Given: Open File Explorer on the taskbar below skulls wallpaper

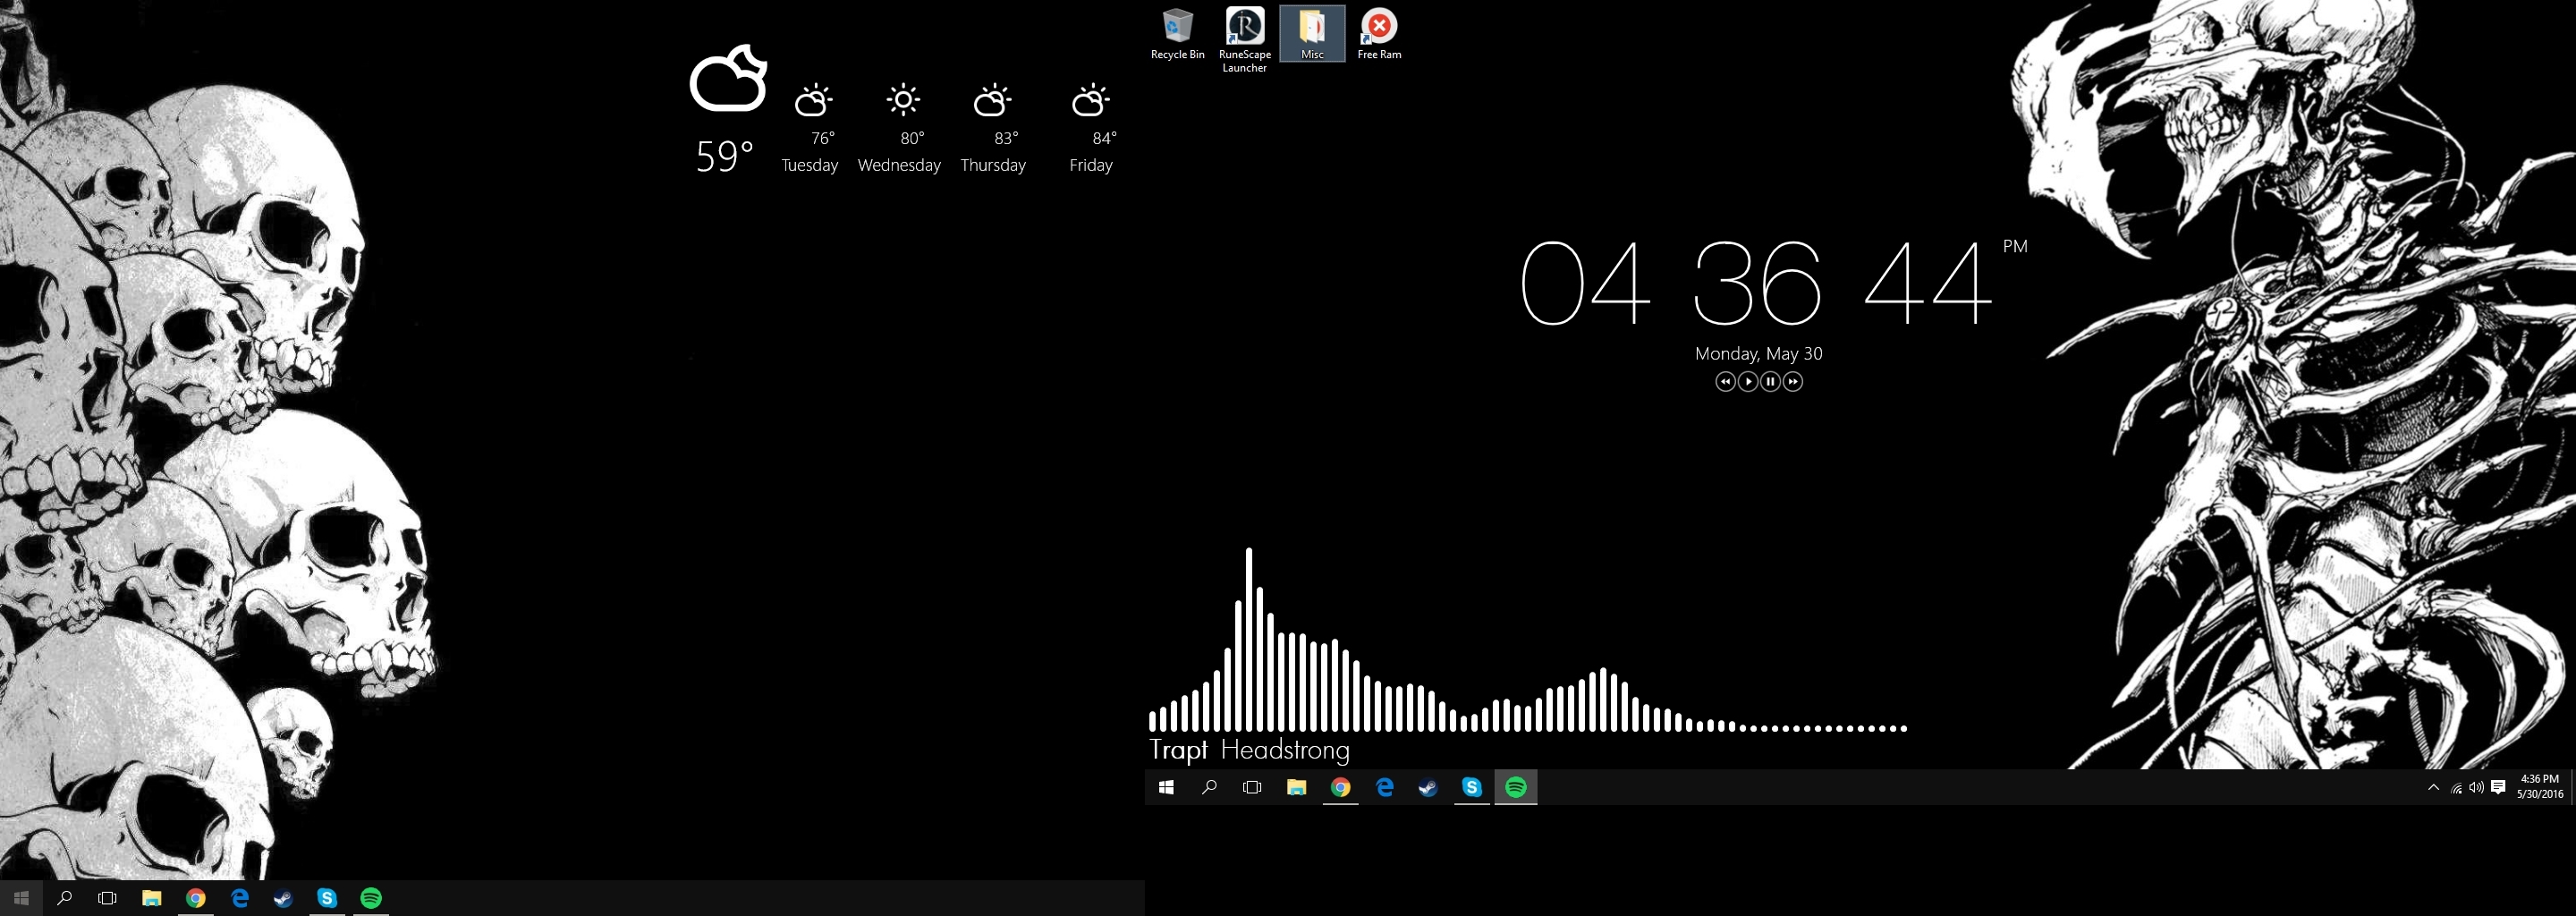Looking at the screenshot, I should (151, 898).
